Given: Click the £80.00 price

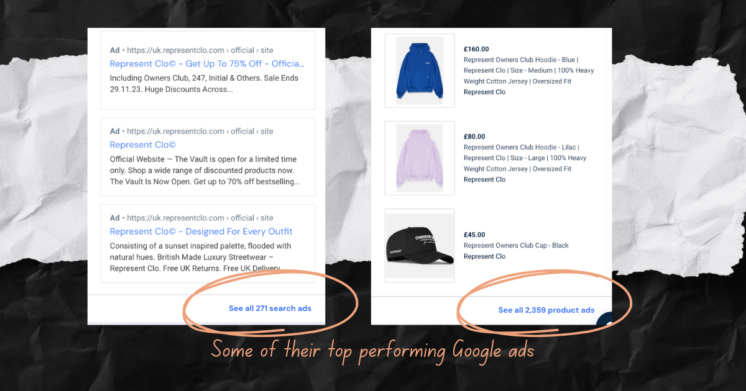Looking at the screenshot, I should 474,137.
